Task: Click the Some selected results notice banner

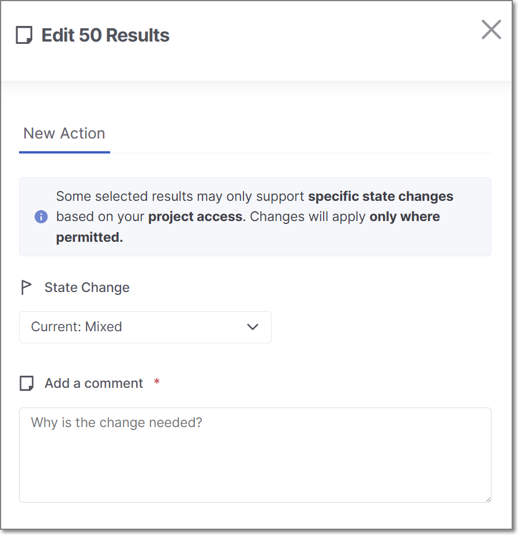Action: coord(254,217)
